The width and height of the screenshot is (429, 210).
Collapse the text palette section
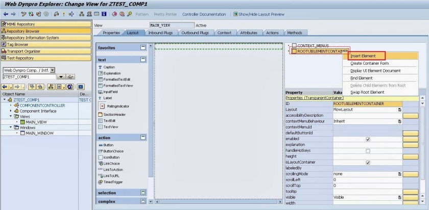[x=143, y=59]
